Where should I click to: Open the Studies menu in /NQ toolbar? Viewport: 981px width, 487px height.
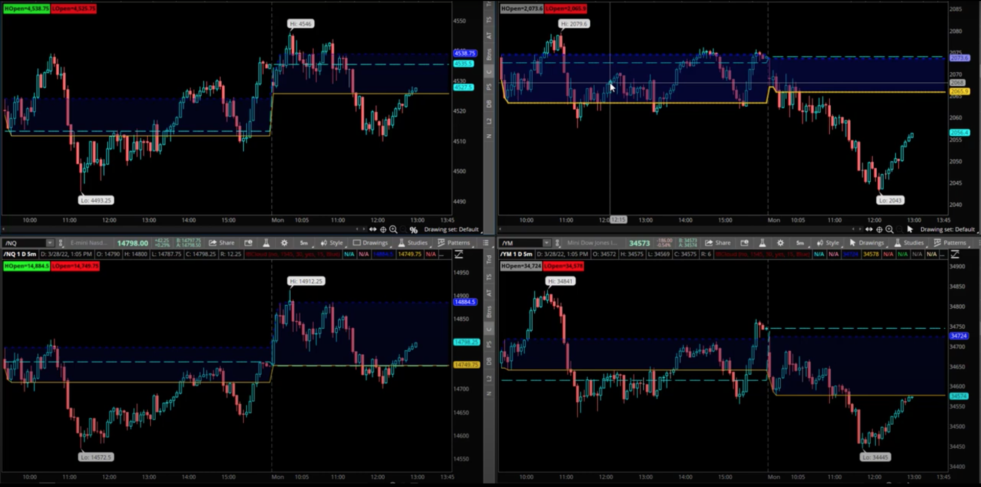point(412,243)
